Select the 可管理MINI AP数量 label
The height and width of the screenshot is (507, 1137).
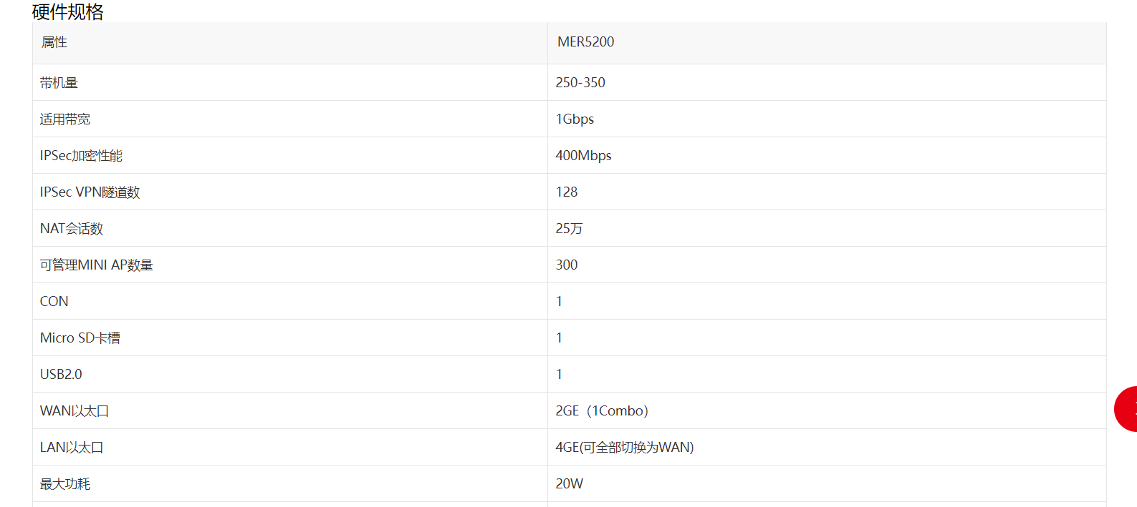click(96, 265)
